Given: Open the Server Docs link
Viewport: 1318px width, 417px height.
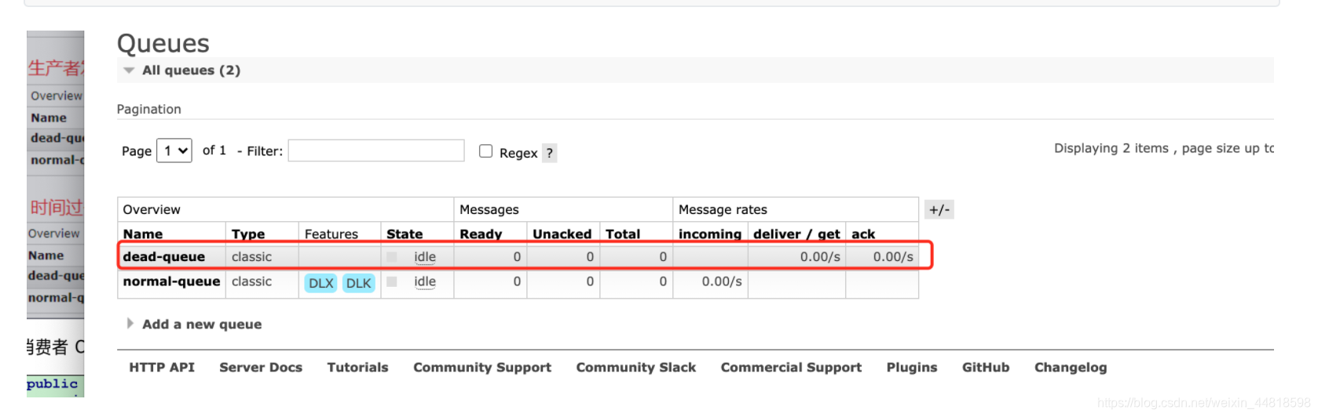Looking at the screenshot, I should click(261, 367).
